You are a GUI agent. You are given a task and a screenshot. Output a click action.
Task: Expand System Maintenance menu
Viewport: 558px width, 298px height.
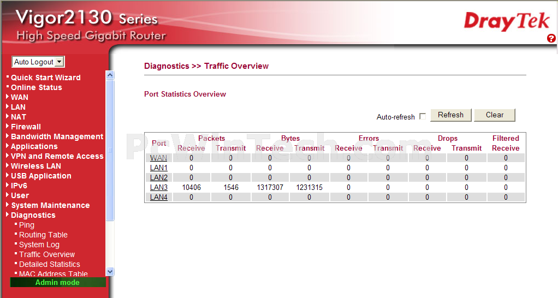(x=50, y=205)
